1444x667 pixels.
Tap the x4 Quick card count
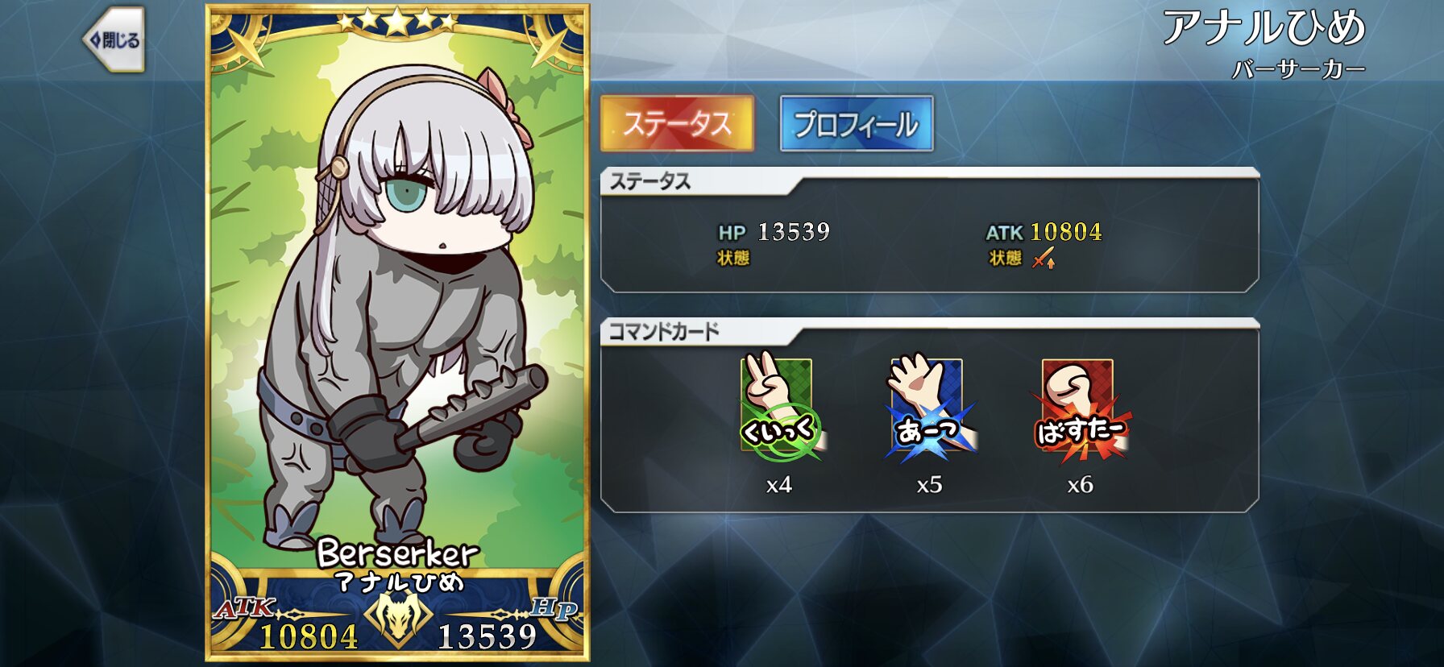(x=778, y=484)
